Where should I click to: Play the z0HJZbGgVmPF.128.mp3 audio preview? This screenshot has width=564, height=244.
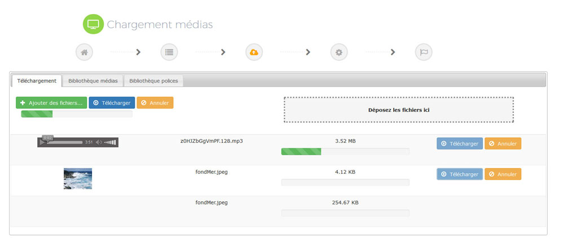click(x=42, y=143)
